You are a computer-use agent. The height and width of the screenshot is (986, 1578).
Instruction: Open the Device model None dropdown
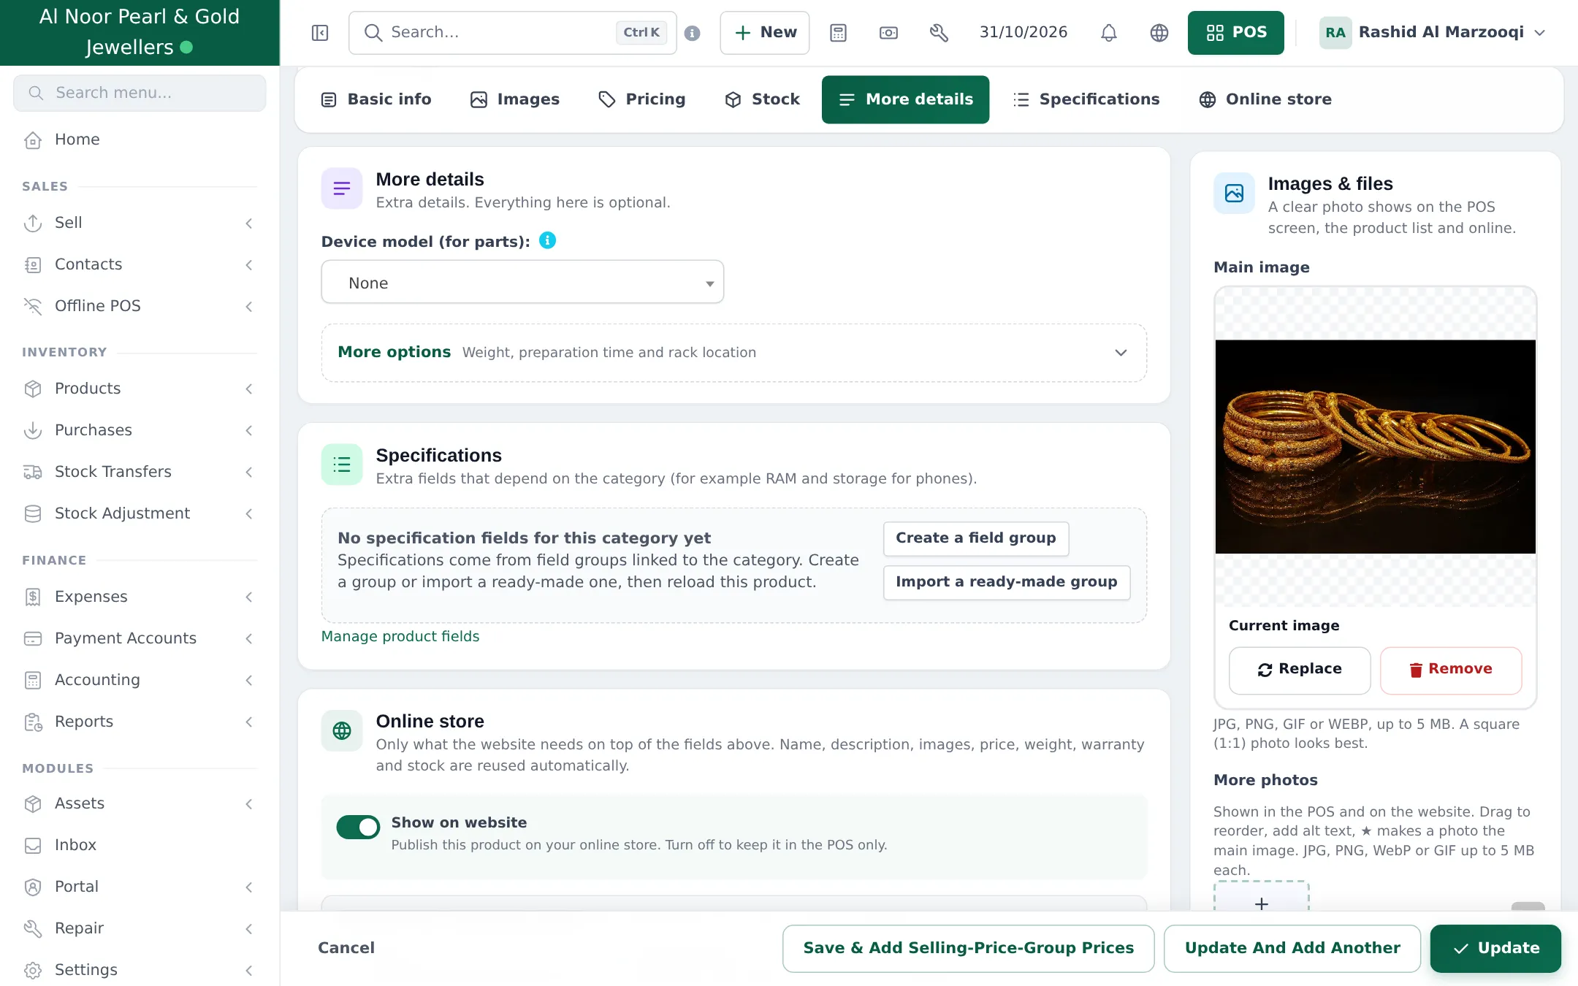(522, 283)
